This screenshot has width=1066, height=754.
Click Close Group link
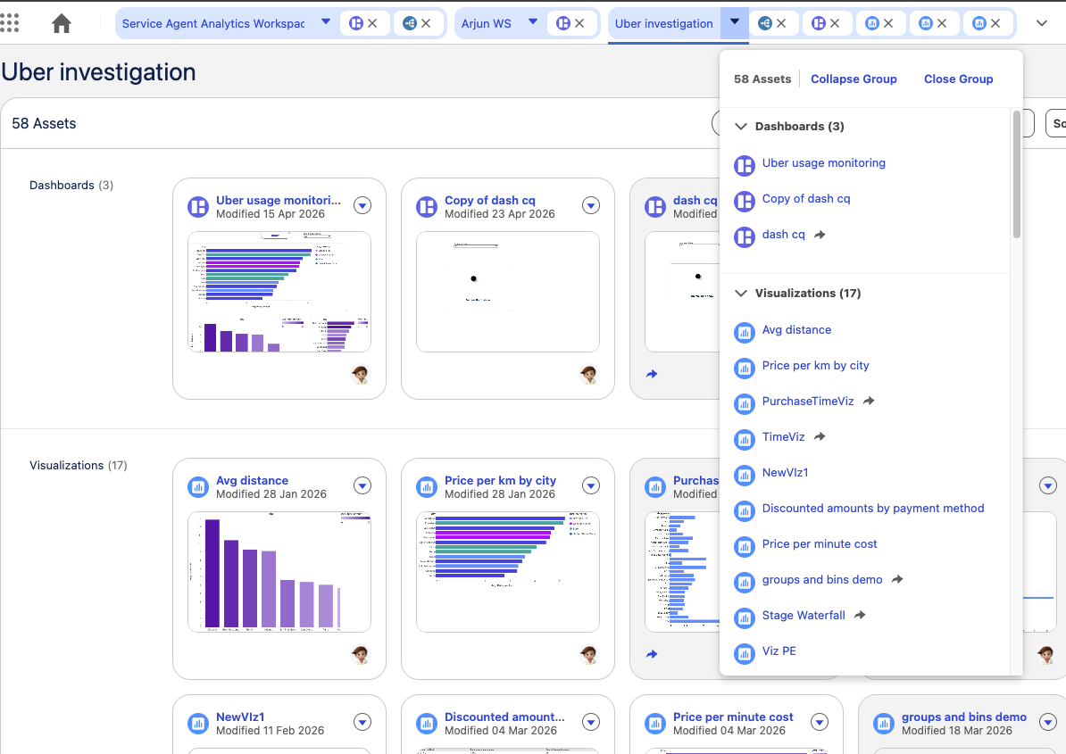coord(958,79)
